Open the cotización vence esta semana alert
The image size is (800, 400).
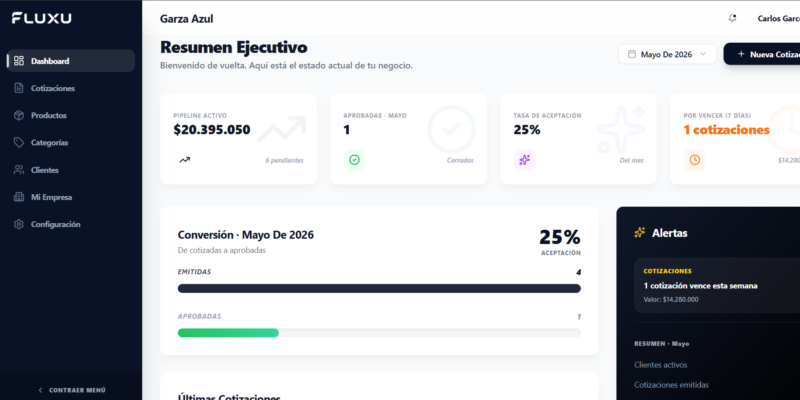pyautogui.click(x=717, y=285)
